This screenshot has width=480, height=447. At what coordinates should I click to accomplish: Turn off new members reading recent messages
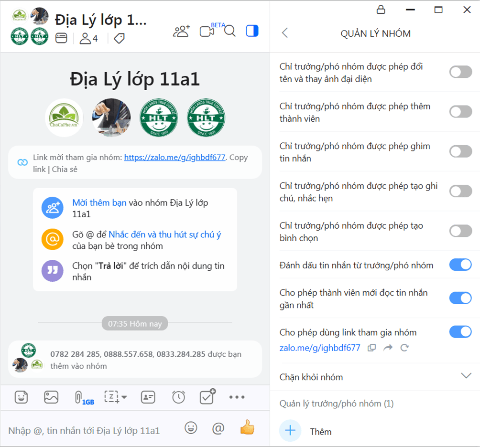point(460,298)
